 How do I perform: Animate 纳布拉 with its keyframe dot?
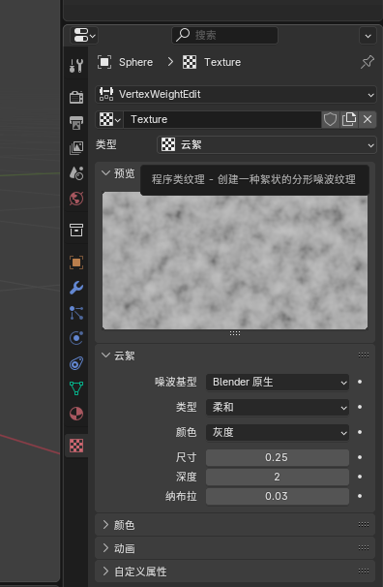click(360, 496)
